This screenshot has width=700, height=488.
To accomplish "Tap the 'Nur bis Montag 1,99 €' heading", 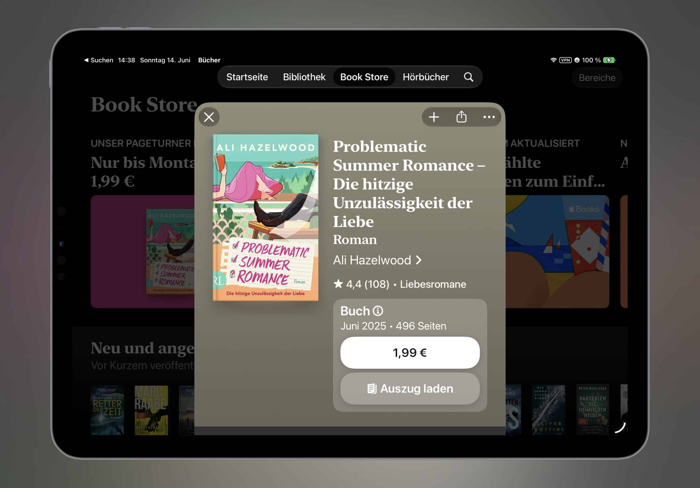I will 142,172.
